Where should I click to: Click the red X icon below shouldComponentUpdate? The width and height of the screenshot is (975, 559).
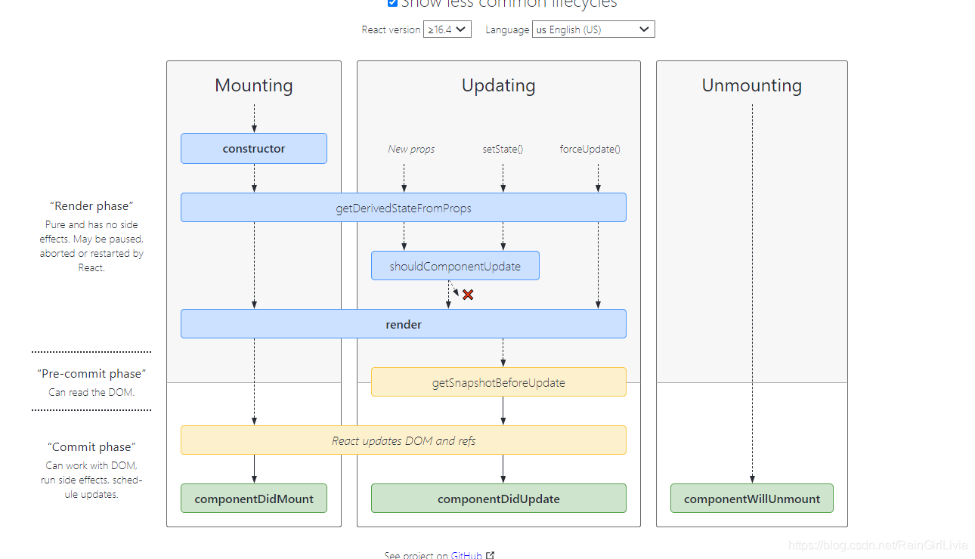[468, 295]
